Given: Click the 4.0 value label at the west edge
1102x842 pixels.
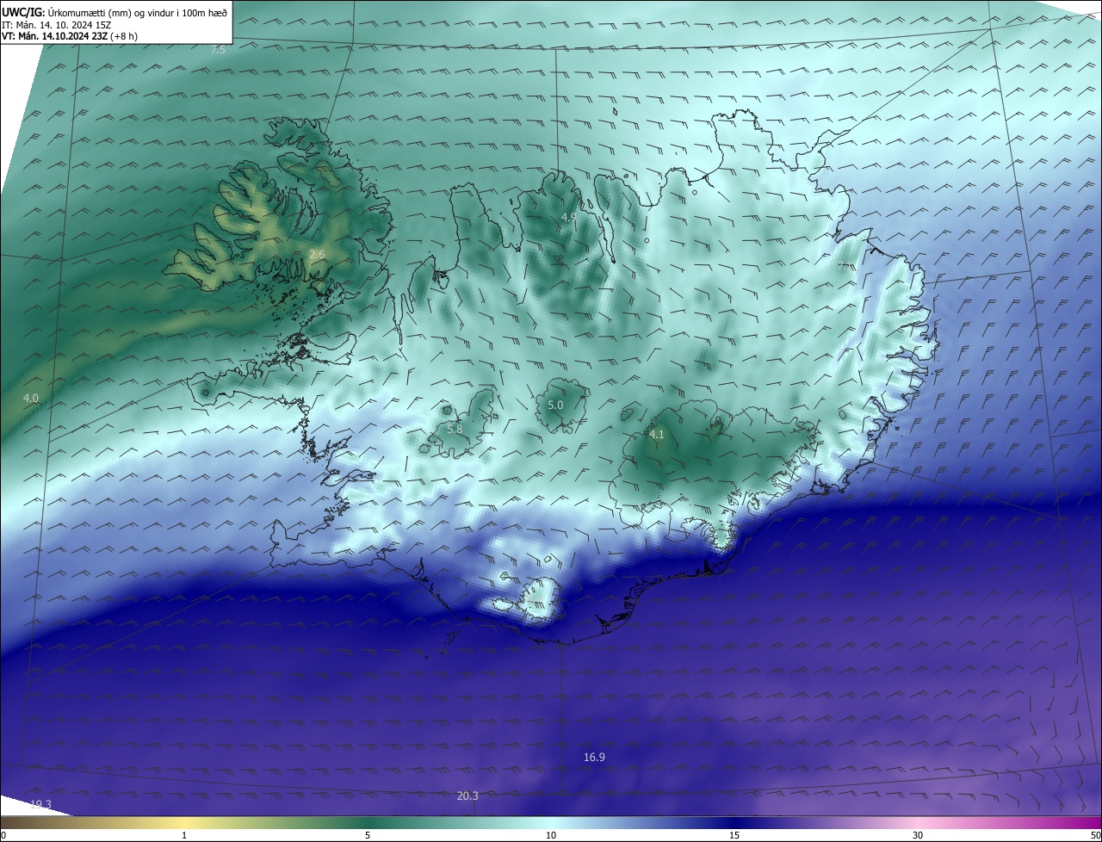Looking at the screenshot, I should 31,398.
